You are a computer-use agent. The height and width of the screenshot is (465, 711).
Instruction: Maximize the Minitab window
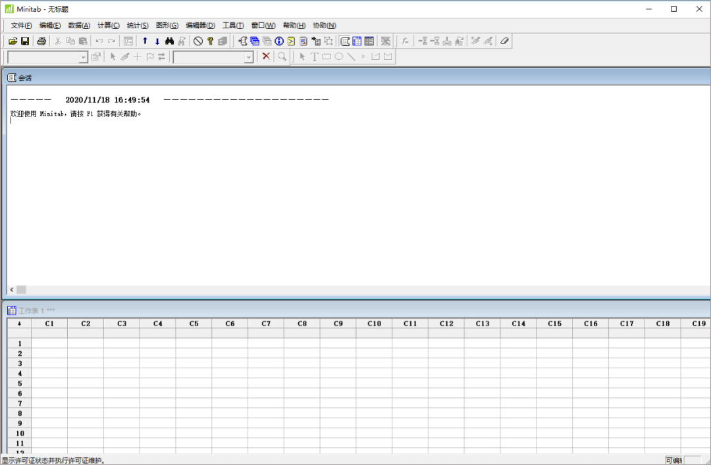point(674,9)
